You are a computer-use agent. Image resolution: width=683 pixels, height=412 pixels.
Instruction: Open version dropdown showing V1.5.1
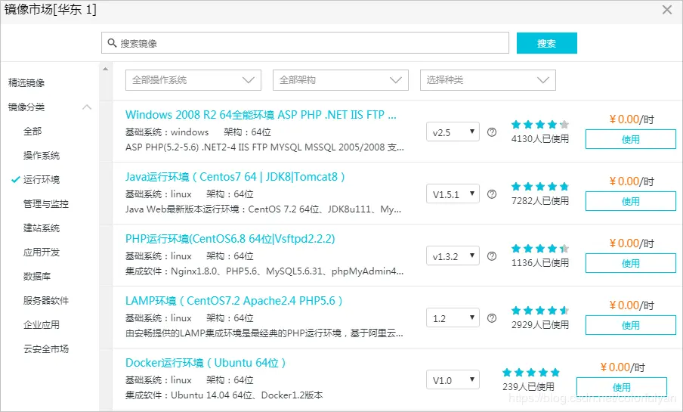tap(453, 194)
